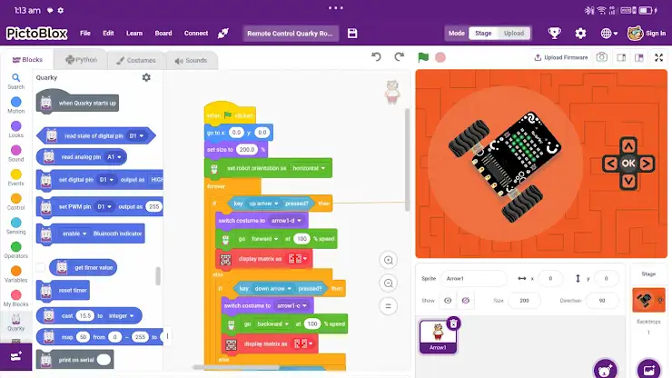Open the trophy achievements icon
Image resolution: width=672 pixels, height=378 pixels.
click(x=554, y=33)
